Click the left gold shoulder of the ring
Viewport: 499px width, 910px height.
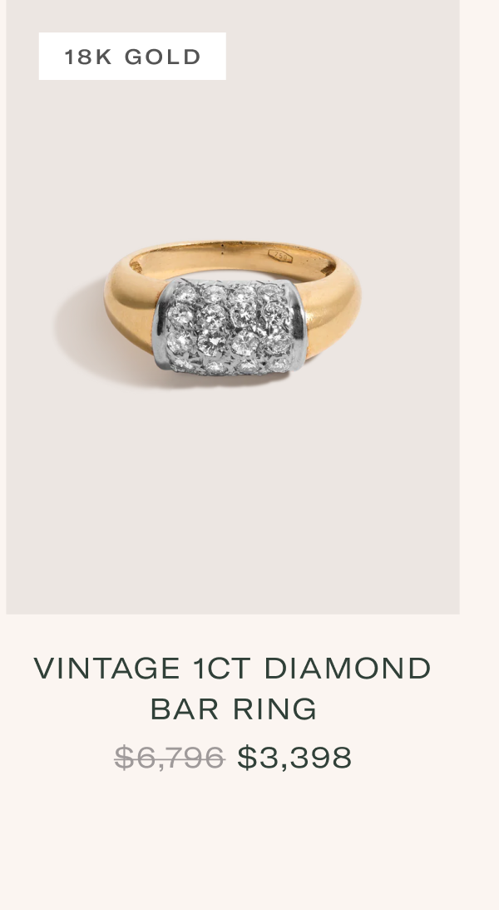[130, 307]
